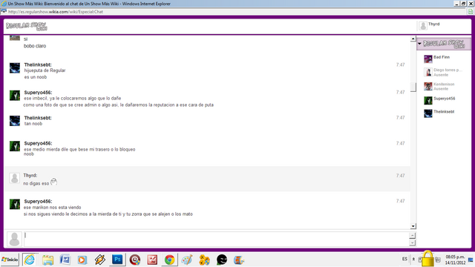Click the green page icon beside address bar

[471, 12]
